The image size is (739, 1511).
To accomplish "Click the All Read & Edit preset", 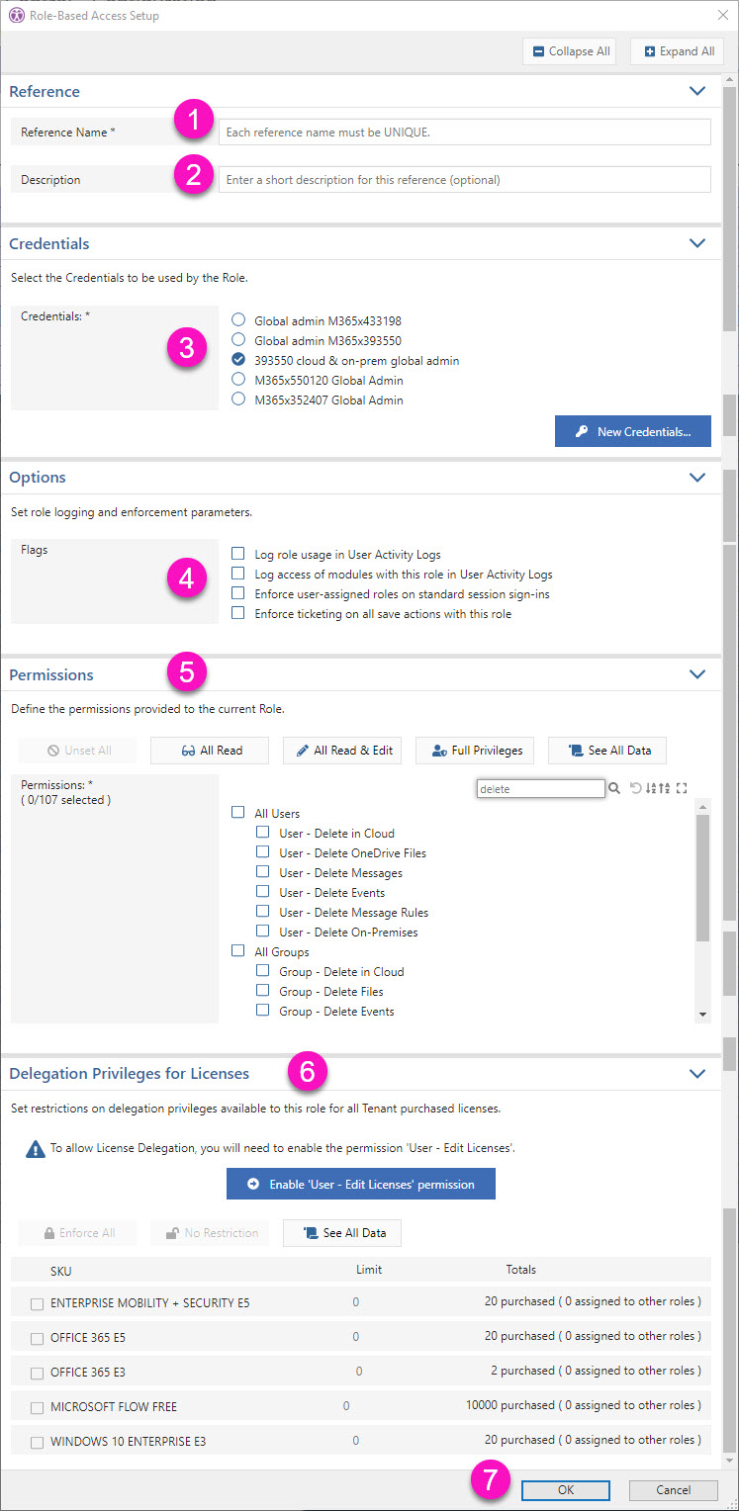I will 343,751.
